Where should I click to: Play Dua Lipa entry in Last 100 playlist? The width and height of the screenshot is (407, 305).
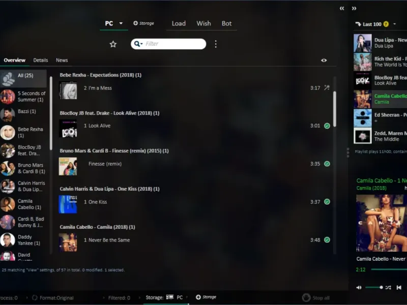380,43
